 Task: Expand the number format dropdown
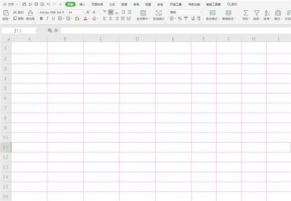point(200,12)
